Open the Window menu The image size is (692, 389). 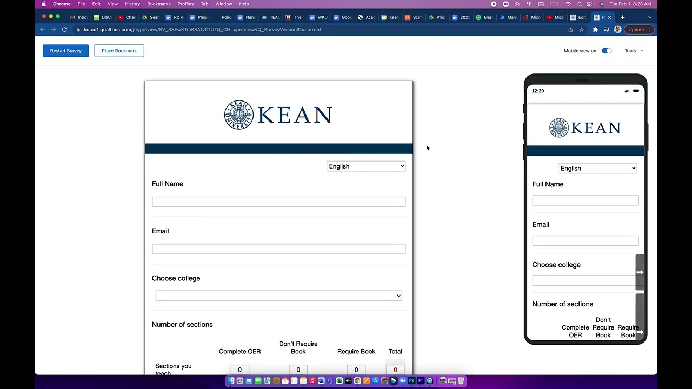pos(224,4)
